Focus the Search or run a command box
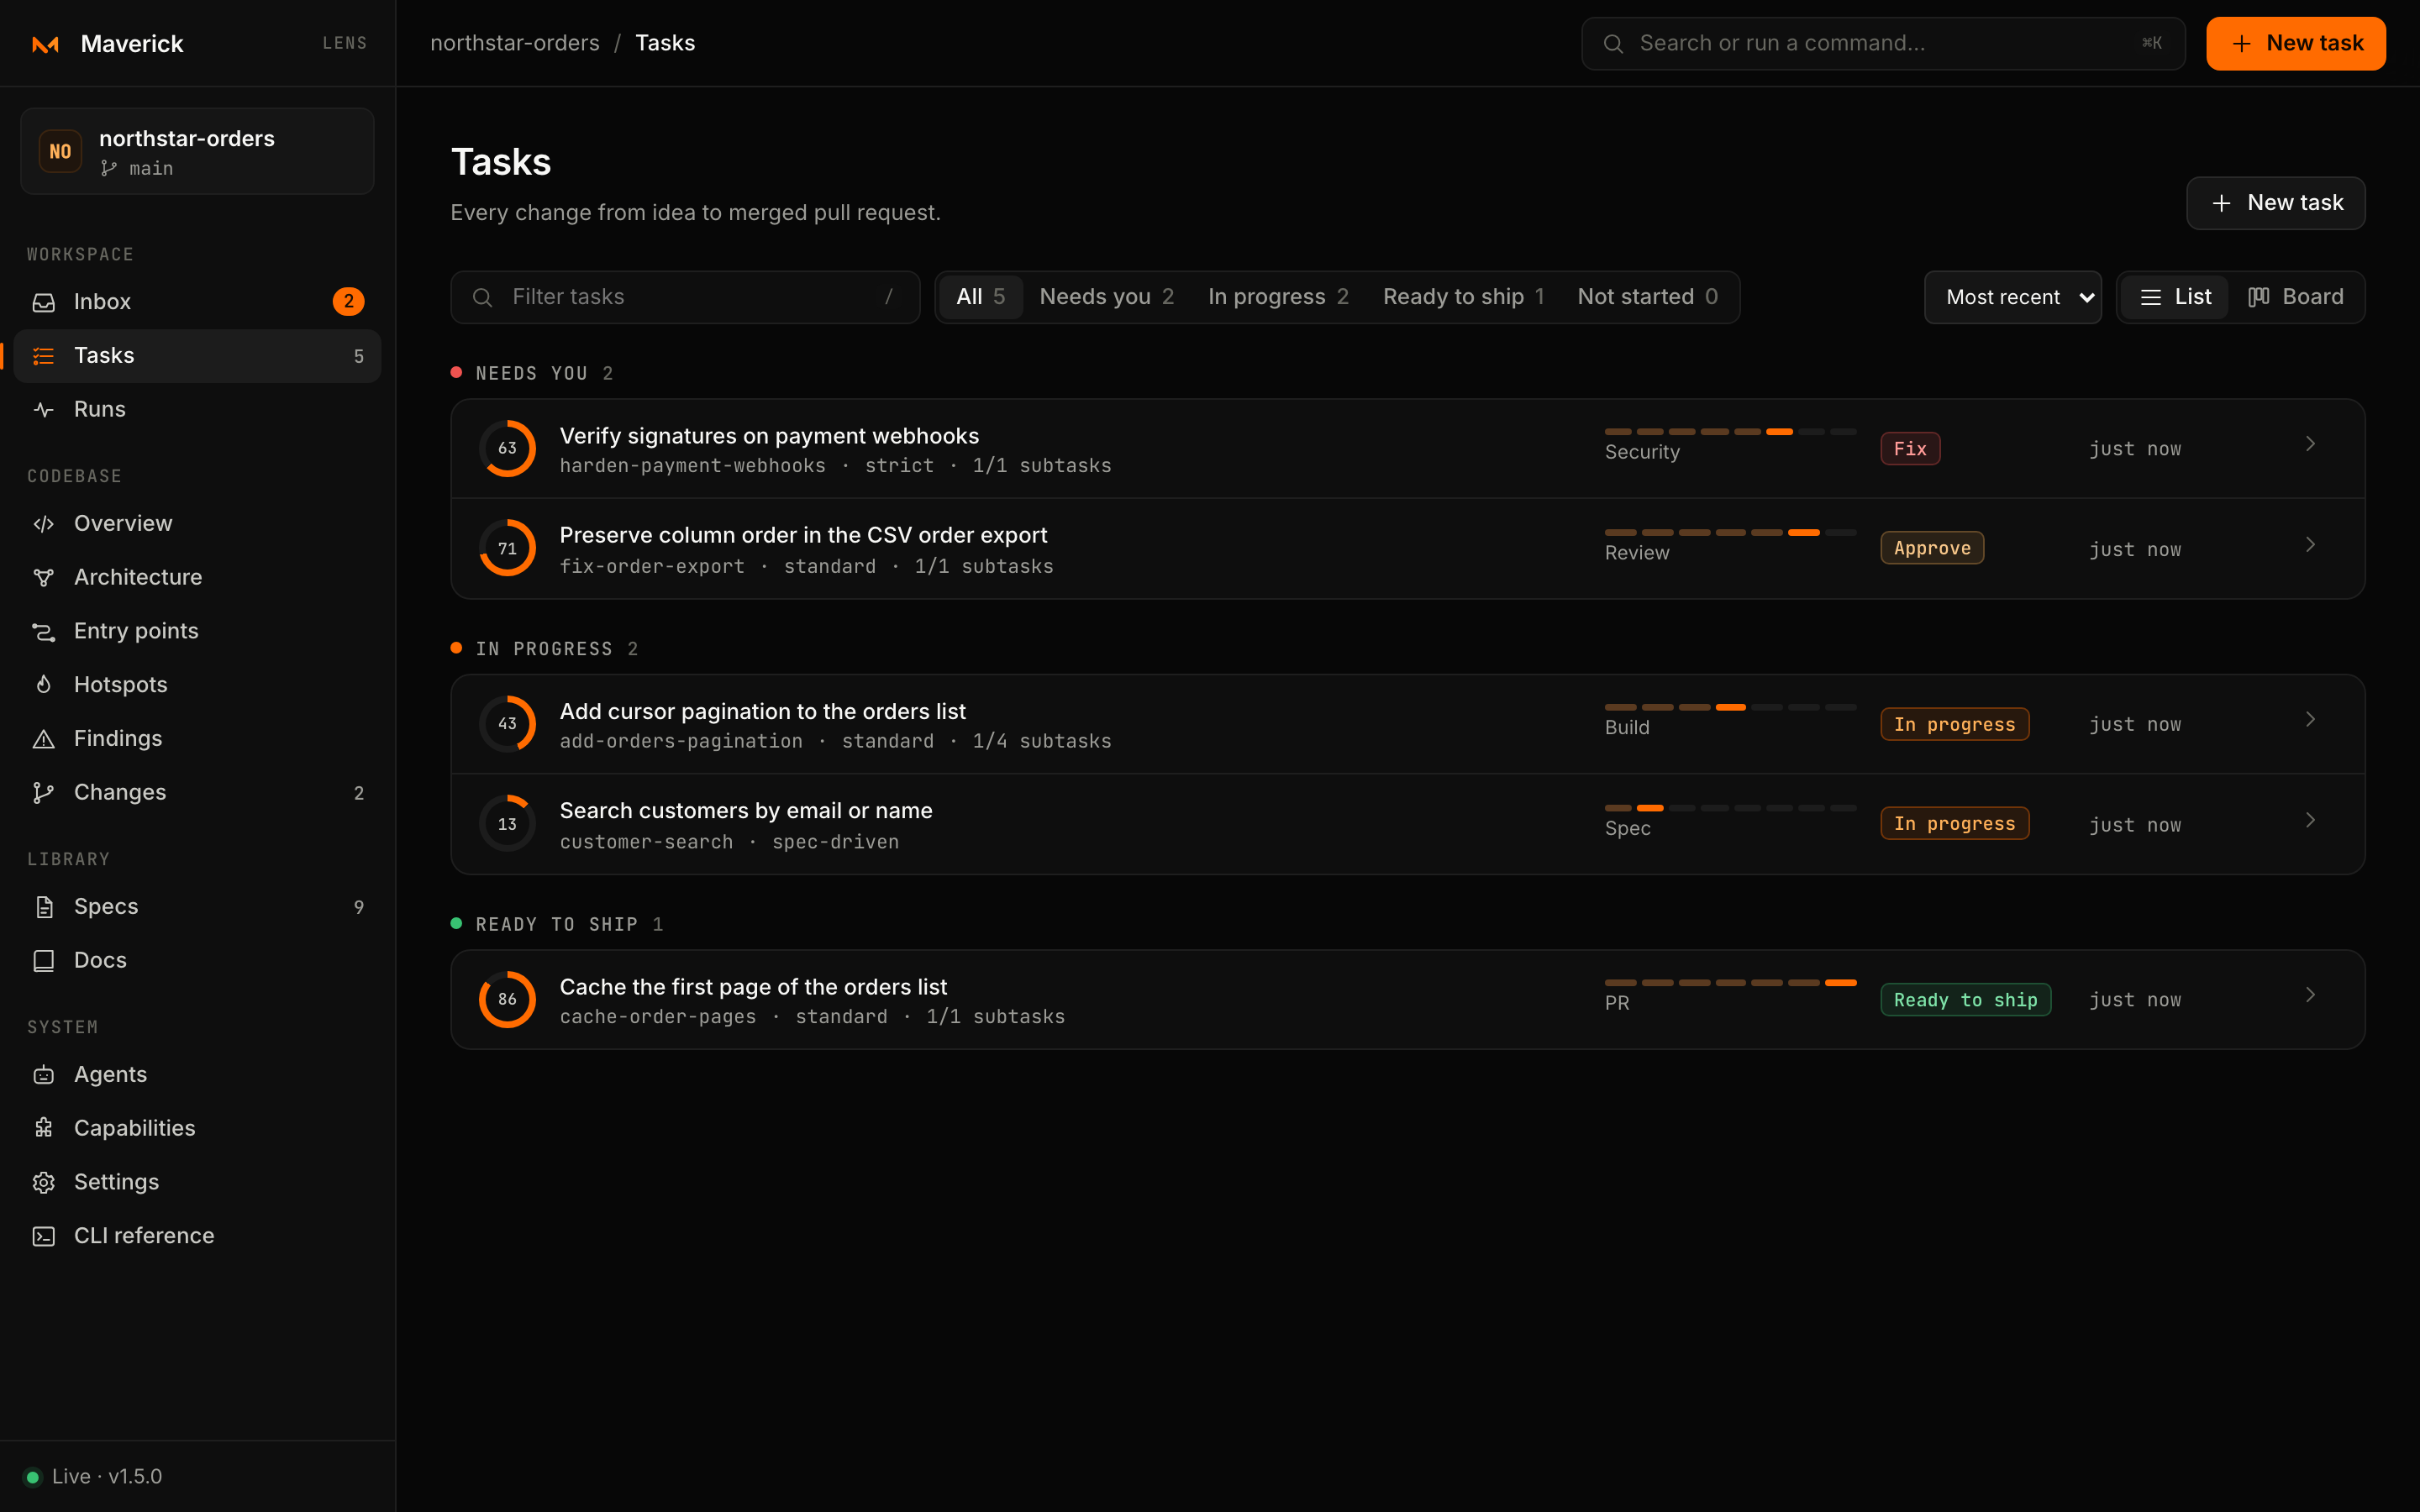This screenshot has width=2420, height=1512. click(1883, 43)
